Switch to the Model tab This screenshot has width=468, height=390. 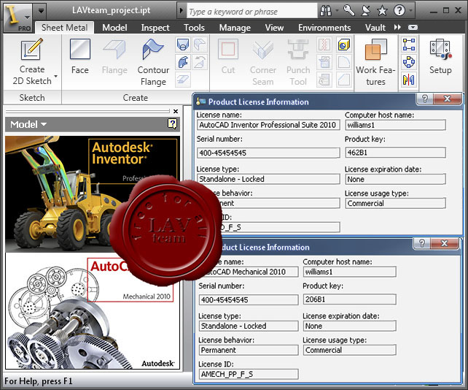pos(114,28)
